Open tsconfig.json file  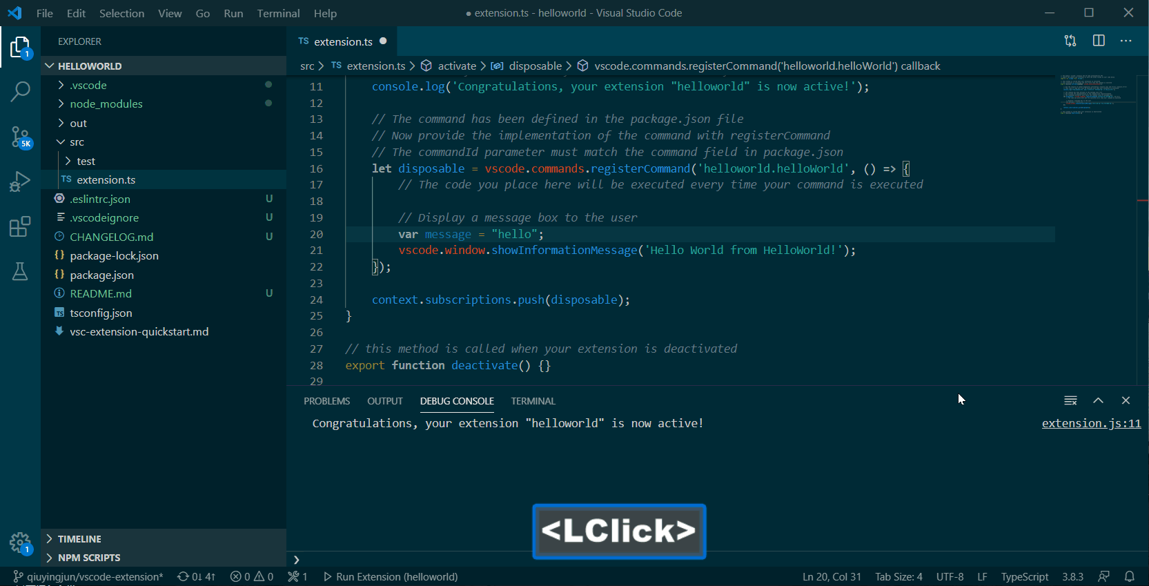tap(164, 313)
